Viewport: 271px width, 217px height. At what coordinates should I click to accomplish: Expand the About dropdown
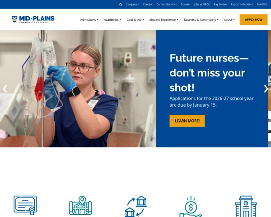pos(229,20)
